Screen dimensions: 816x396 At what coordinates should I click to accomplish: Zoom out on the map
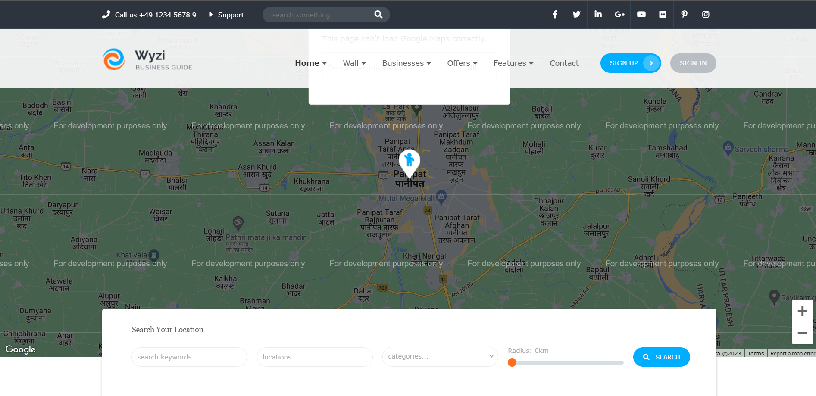[802, 333]
